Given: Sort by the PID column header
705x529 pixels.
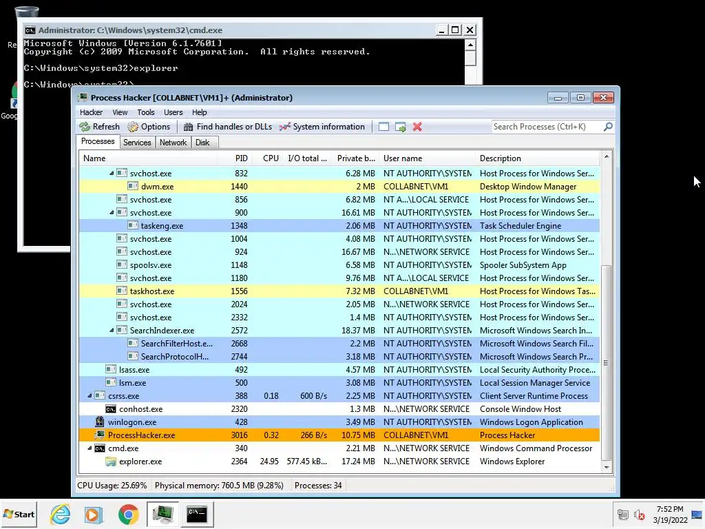Looking at the screenshot, I should 234,158.
